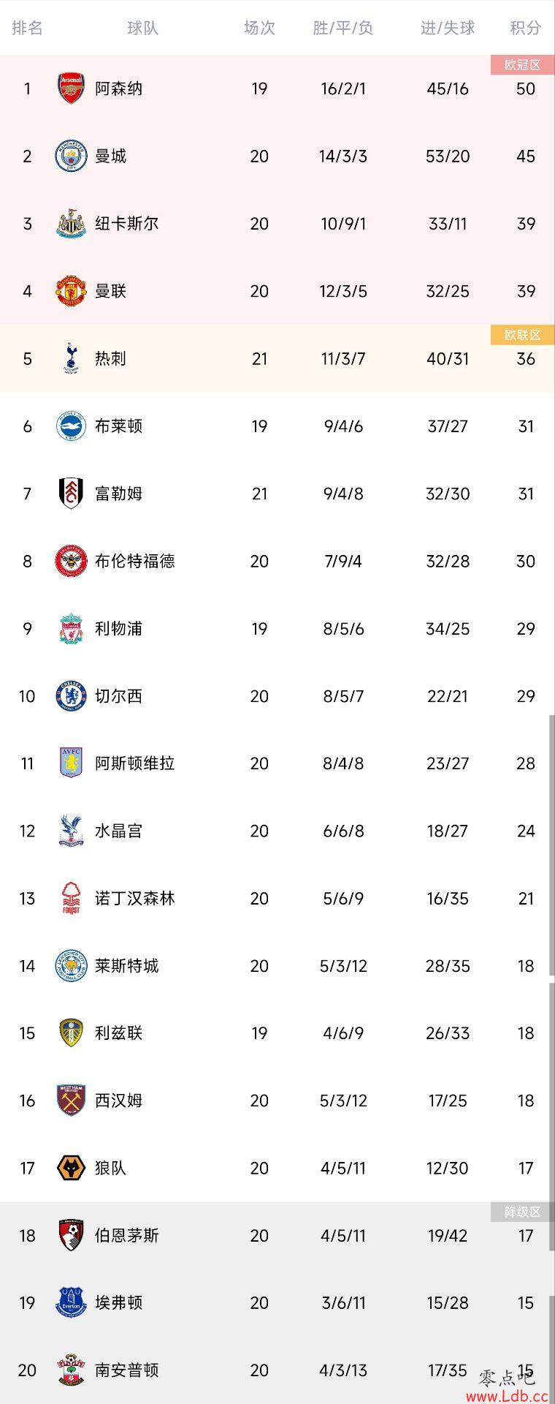Open the Newcastle United badge

pos(71,224)
